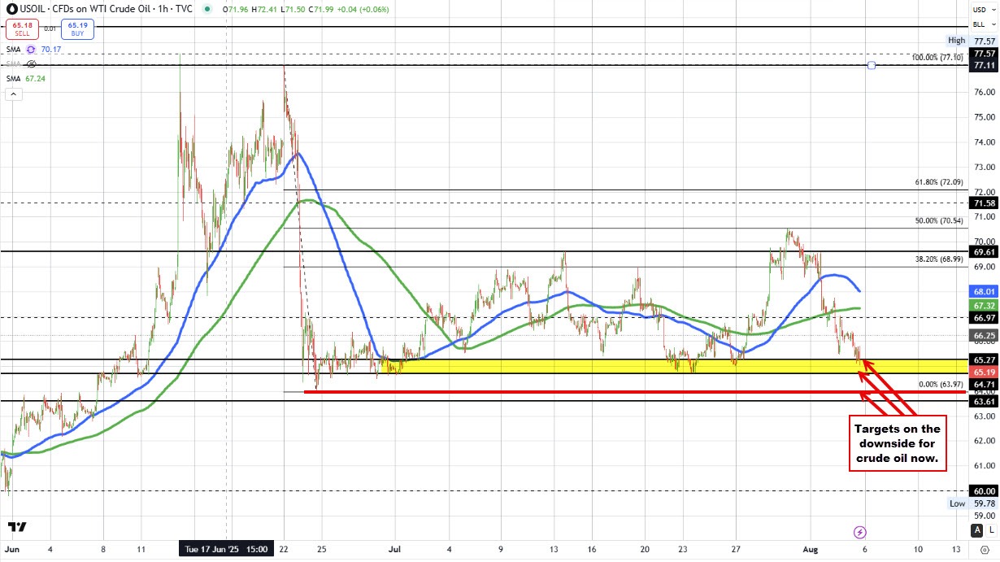This screenshot has width=1000, height=562.
Task: Click the TradingView logo at bottom left
Action: (18, 527)
